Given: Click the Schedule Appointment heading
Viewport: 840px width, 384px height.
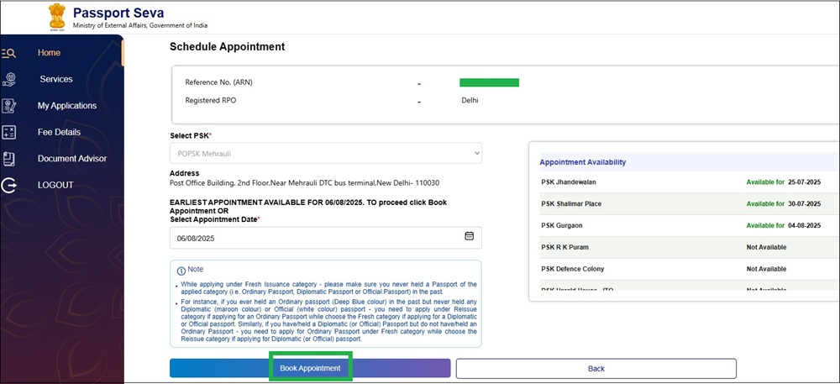Looking at the screenshot, I should pyautogui.click(x=227, y=46).
